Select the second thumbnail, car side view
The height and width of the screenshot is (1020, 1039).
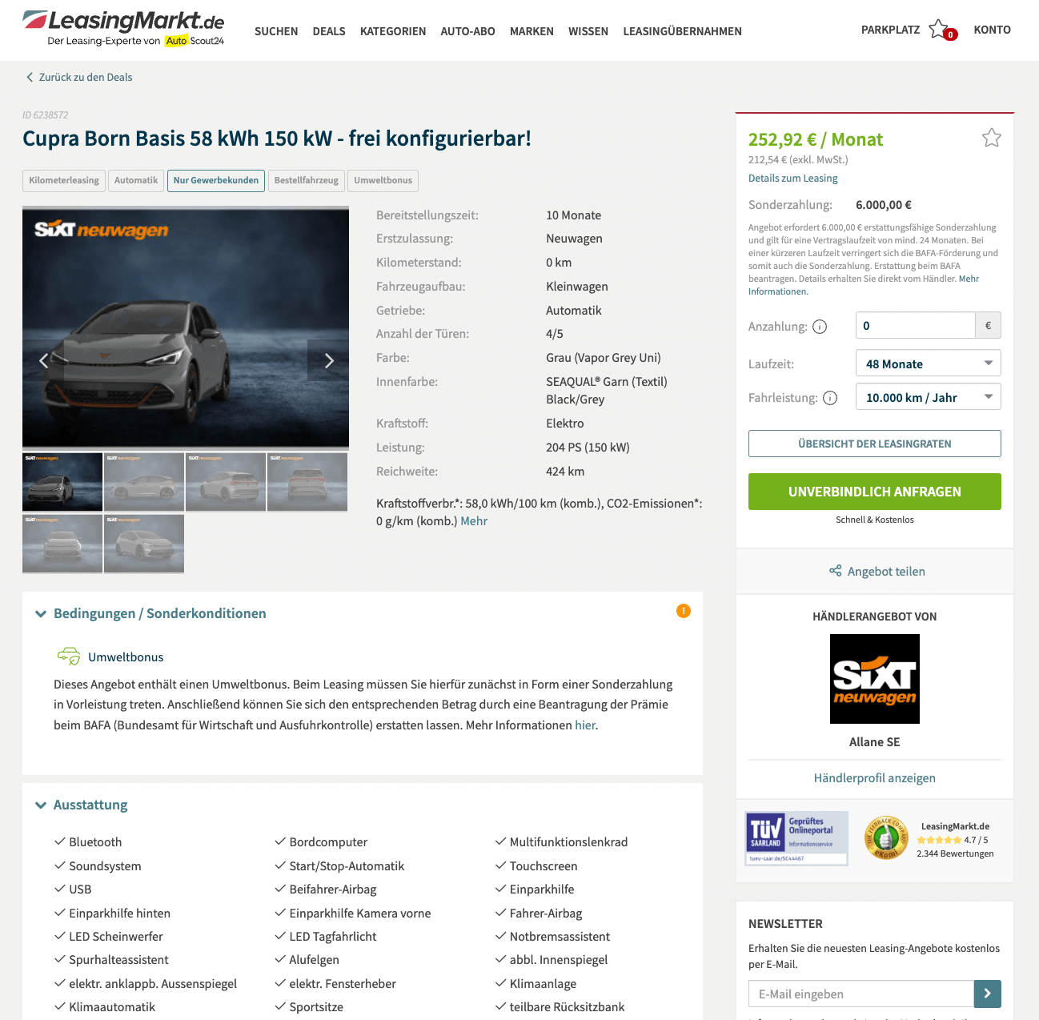click(144, 482)
